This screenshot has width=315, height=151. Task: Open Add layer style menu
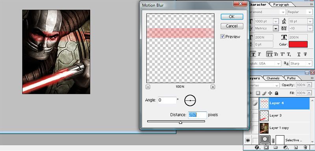tap(257, 147)
